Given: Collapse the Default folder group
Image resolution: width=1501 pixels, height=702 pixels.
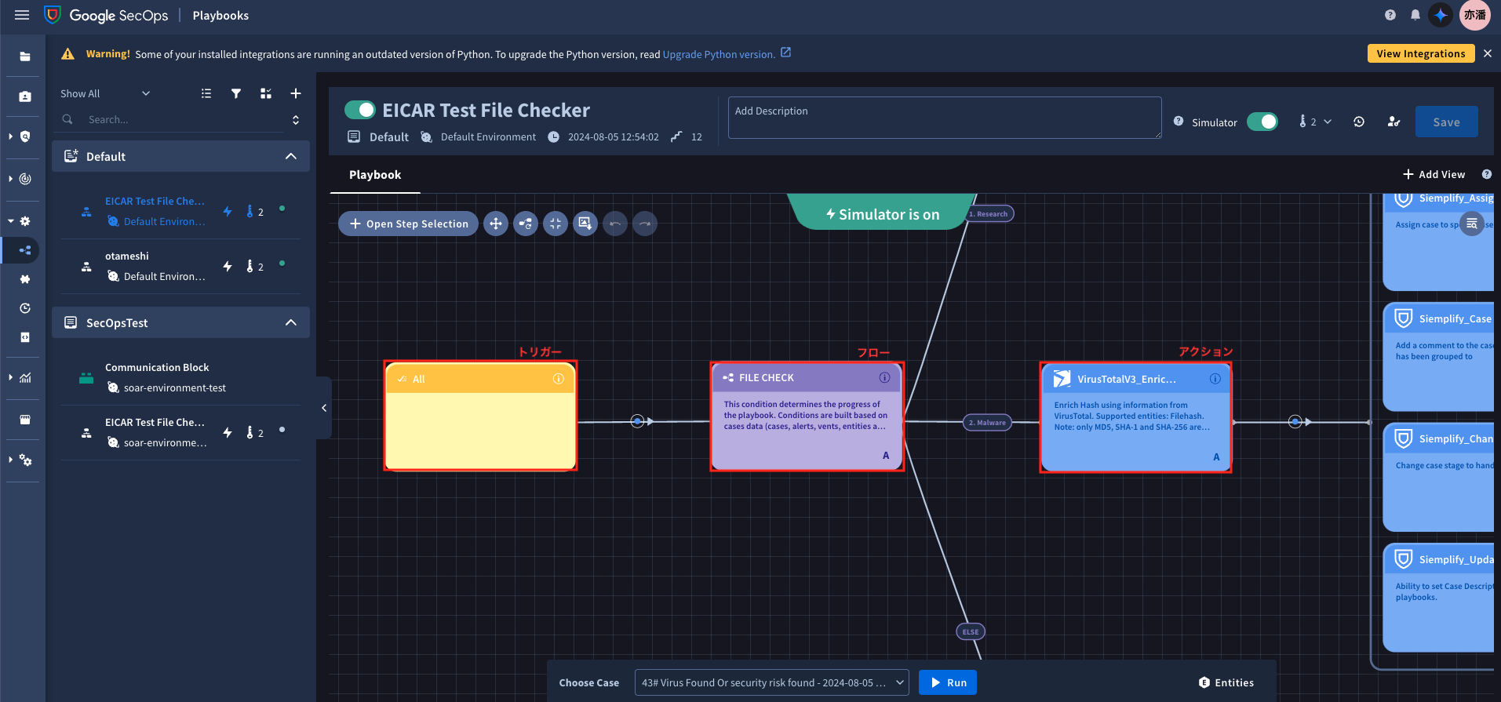Looking at the screenshot, I should (x=291, y=156).
